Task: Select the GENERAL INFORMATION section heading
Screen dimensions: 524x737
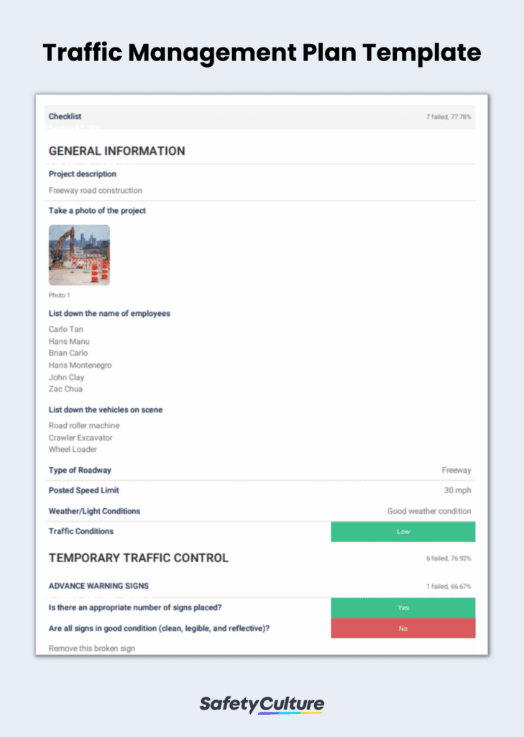Action: [116, 151]
